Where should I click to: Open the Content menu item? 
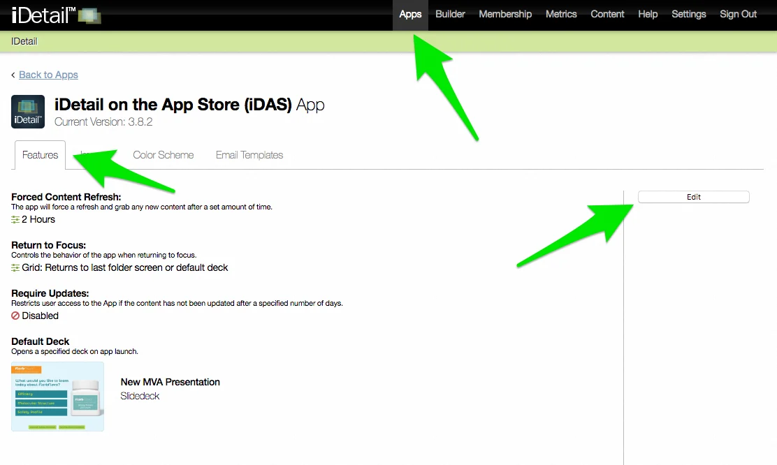pyautogui.click(x=607, y=15)
